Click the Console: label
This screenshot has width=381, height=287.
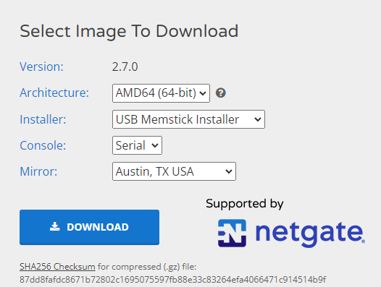click(43, 145)
